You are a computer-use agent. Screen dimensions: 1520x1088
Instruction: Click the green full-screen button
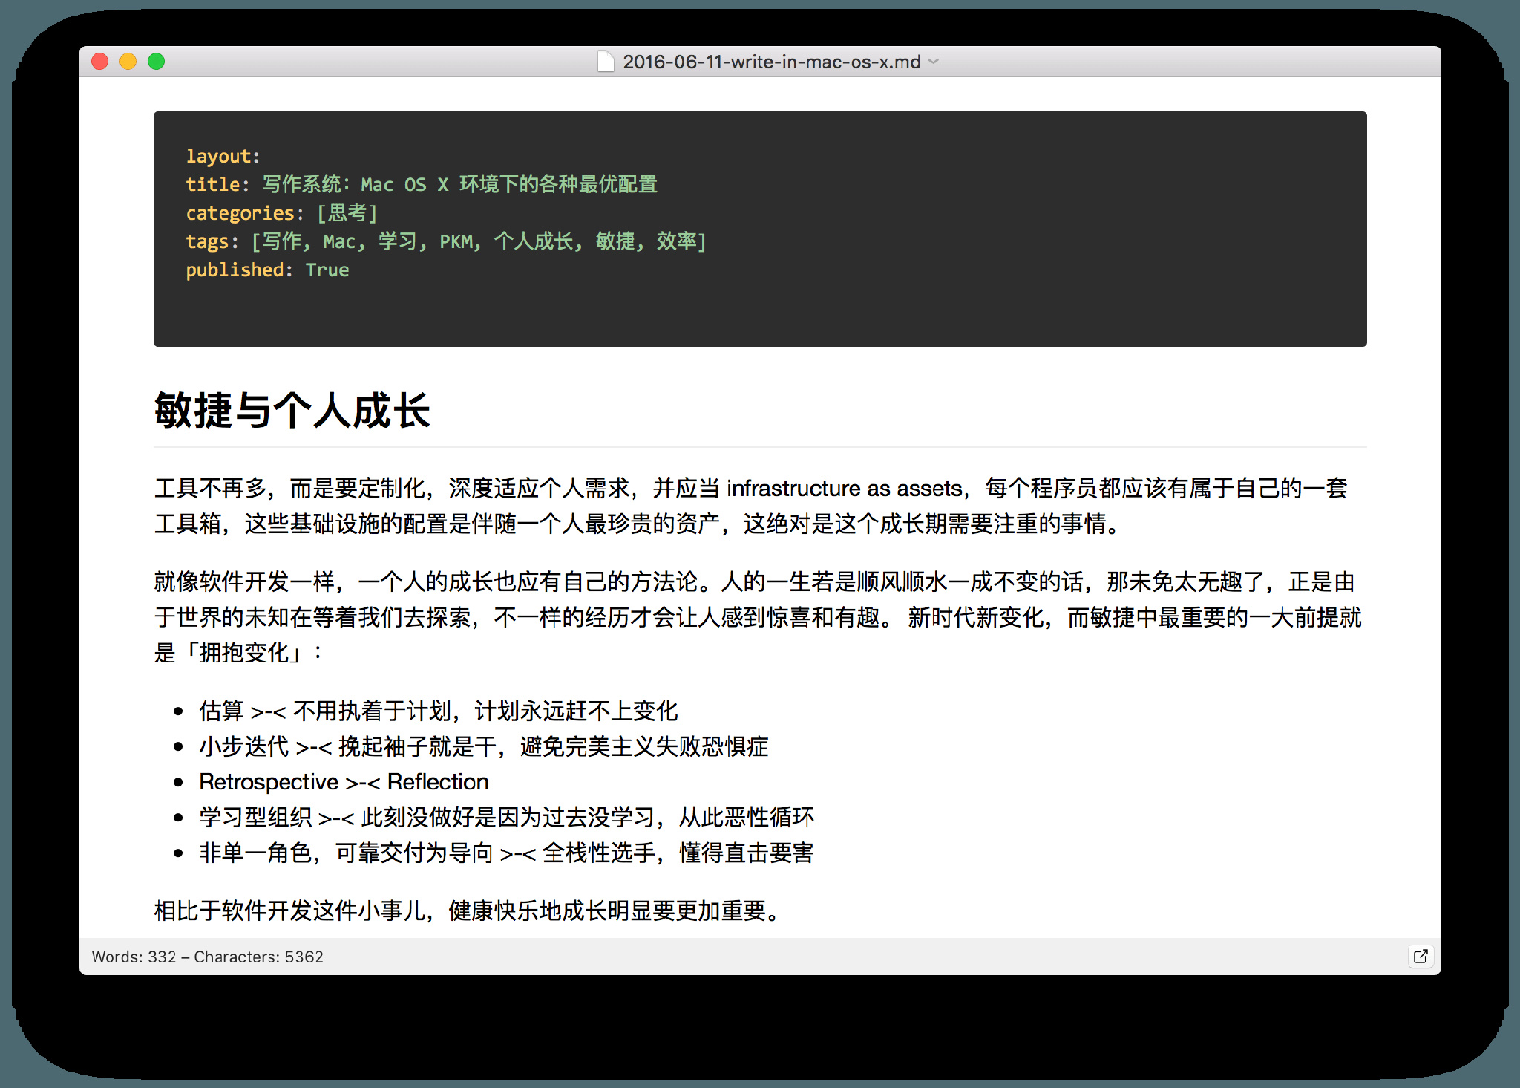pyautogui.click(x=156, y=62)
